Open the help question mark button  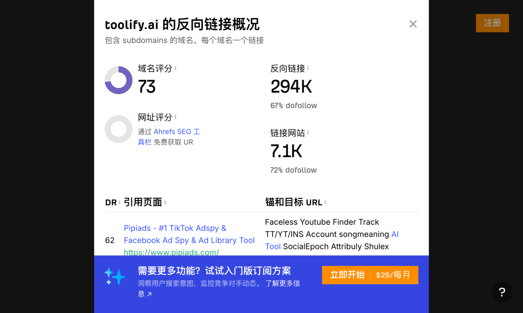[502, 292]
